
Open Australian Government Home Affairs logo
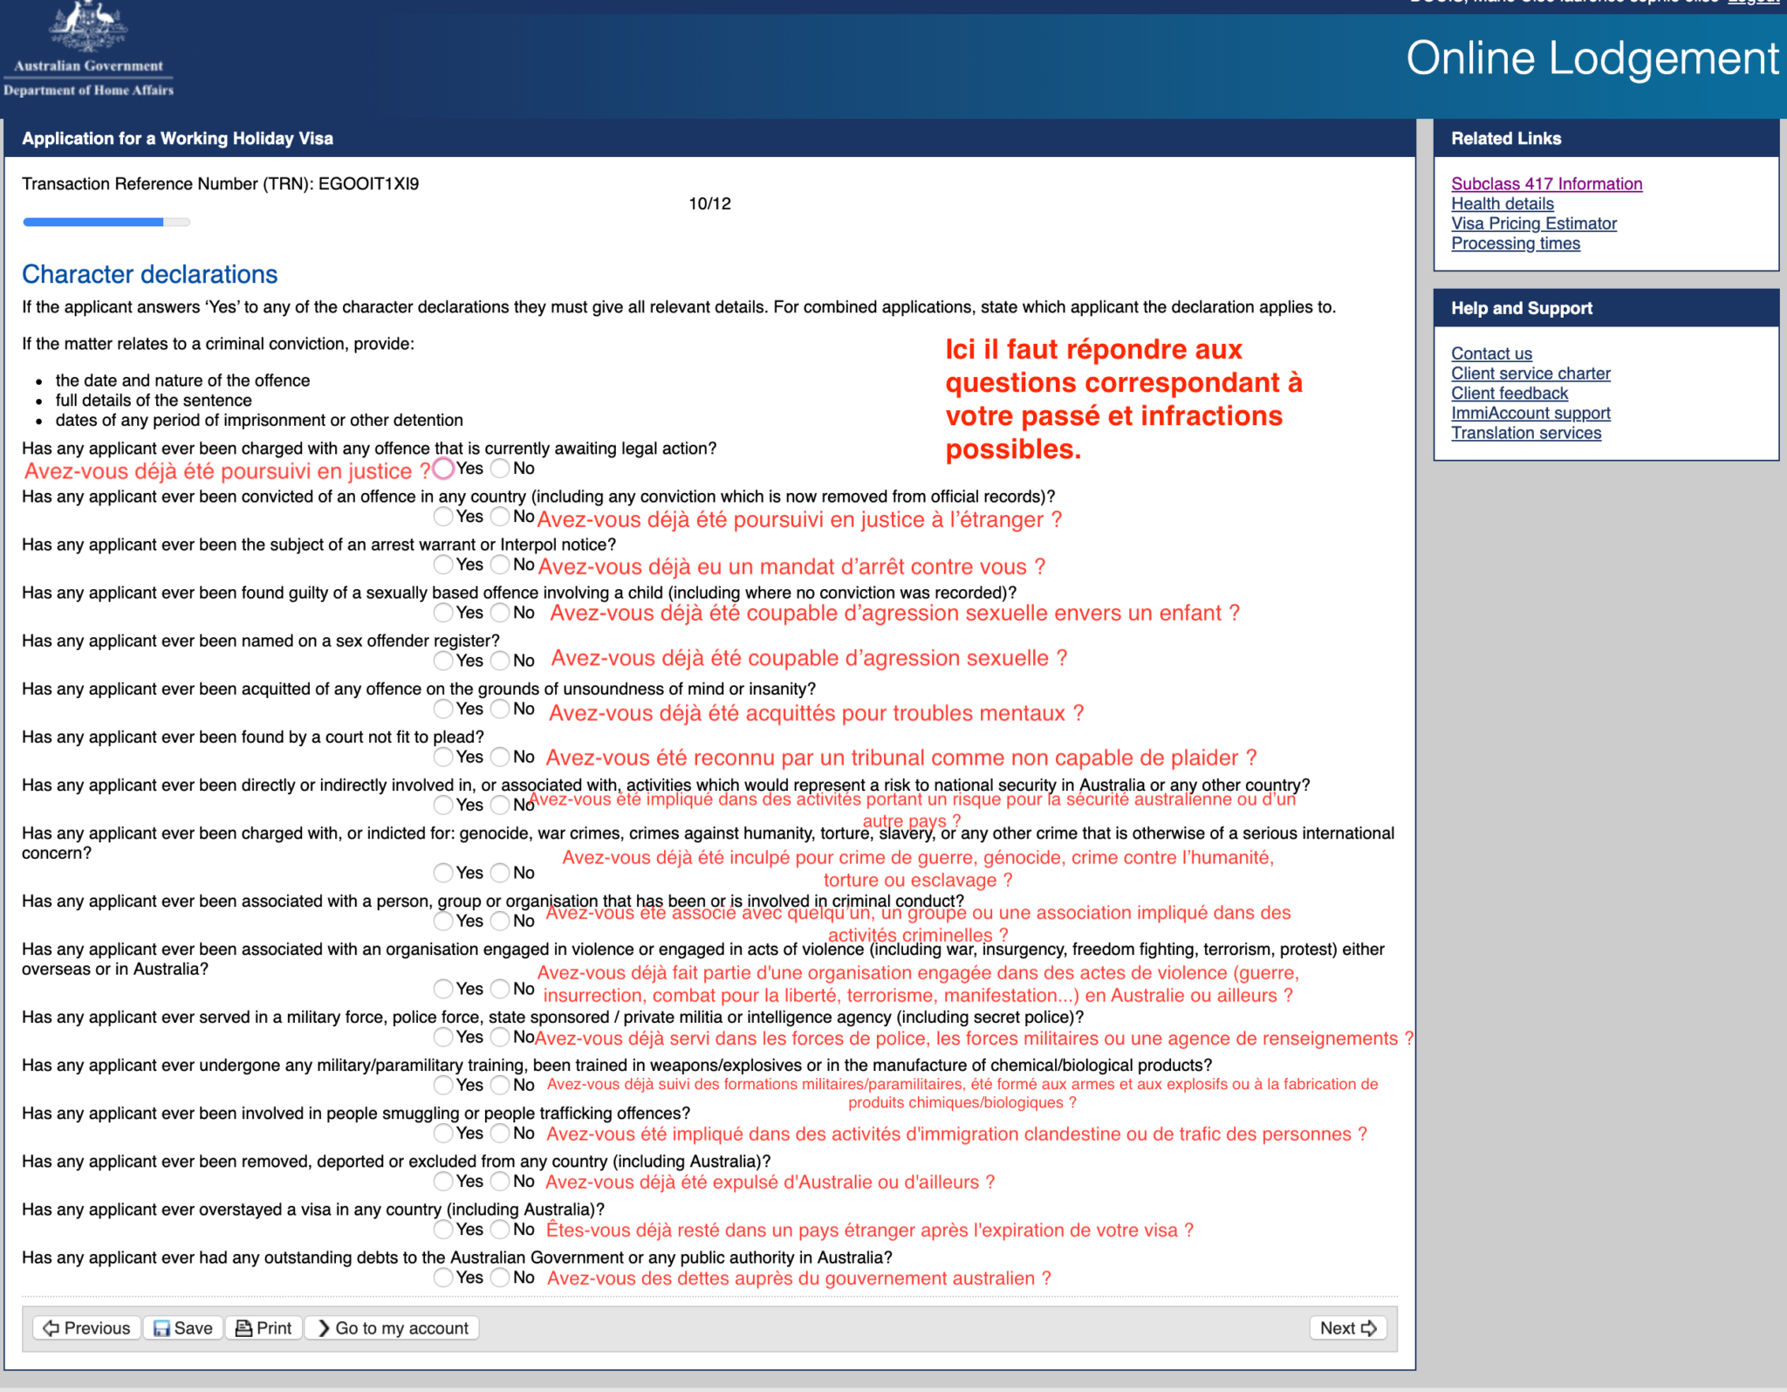click(88, 51)
